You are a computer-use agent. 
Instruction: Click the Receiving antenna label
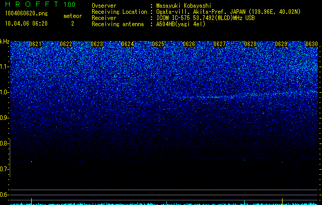(118, 24)
